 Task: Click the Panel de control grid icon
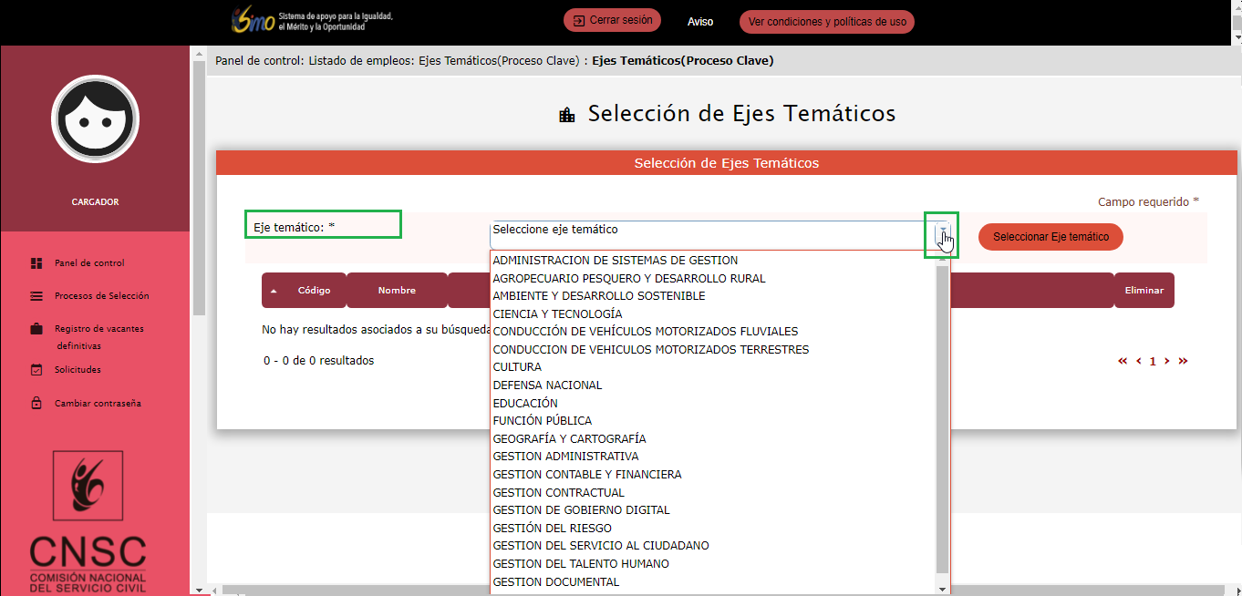(x=36, y=263)
